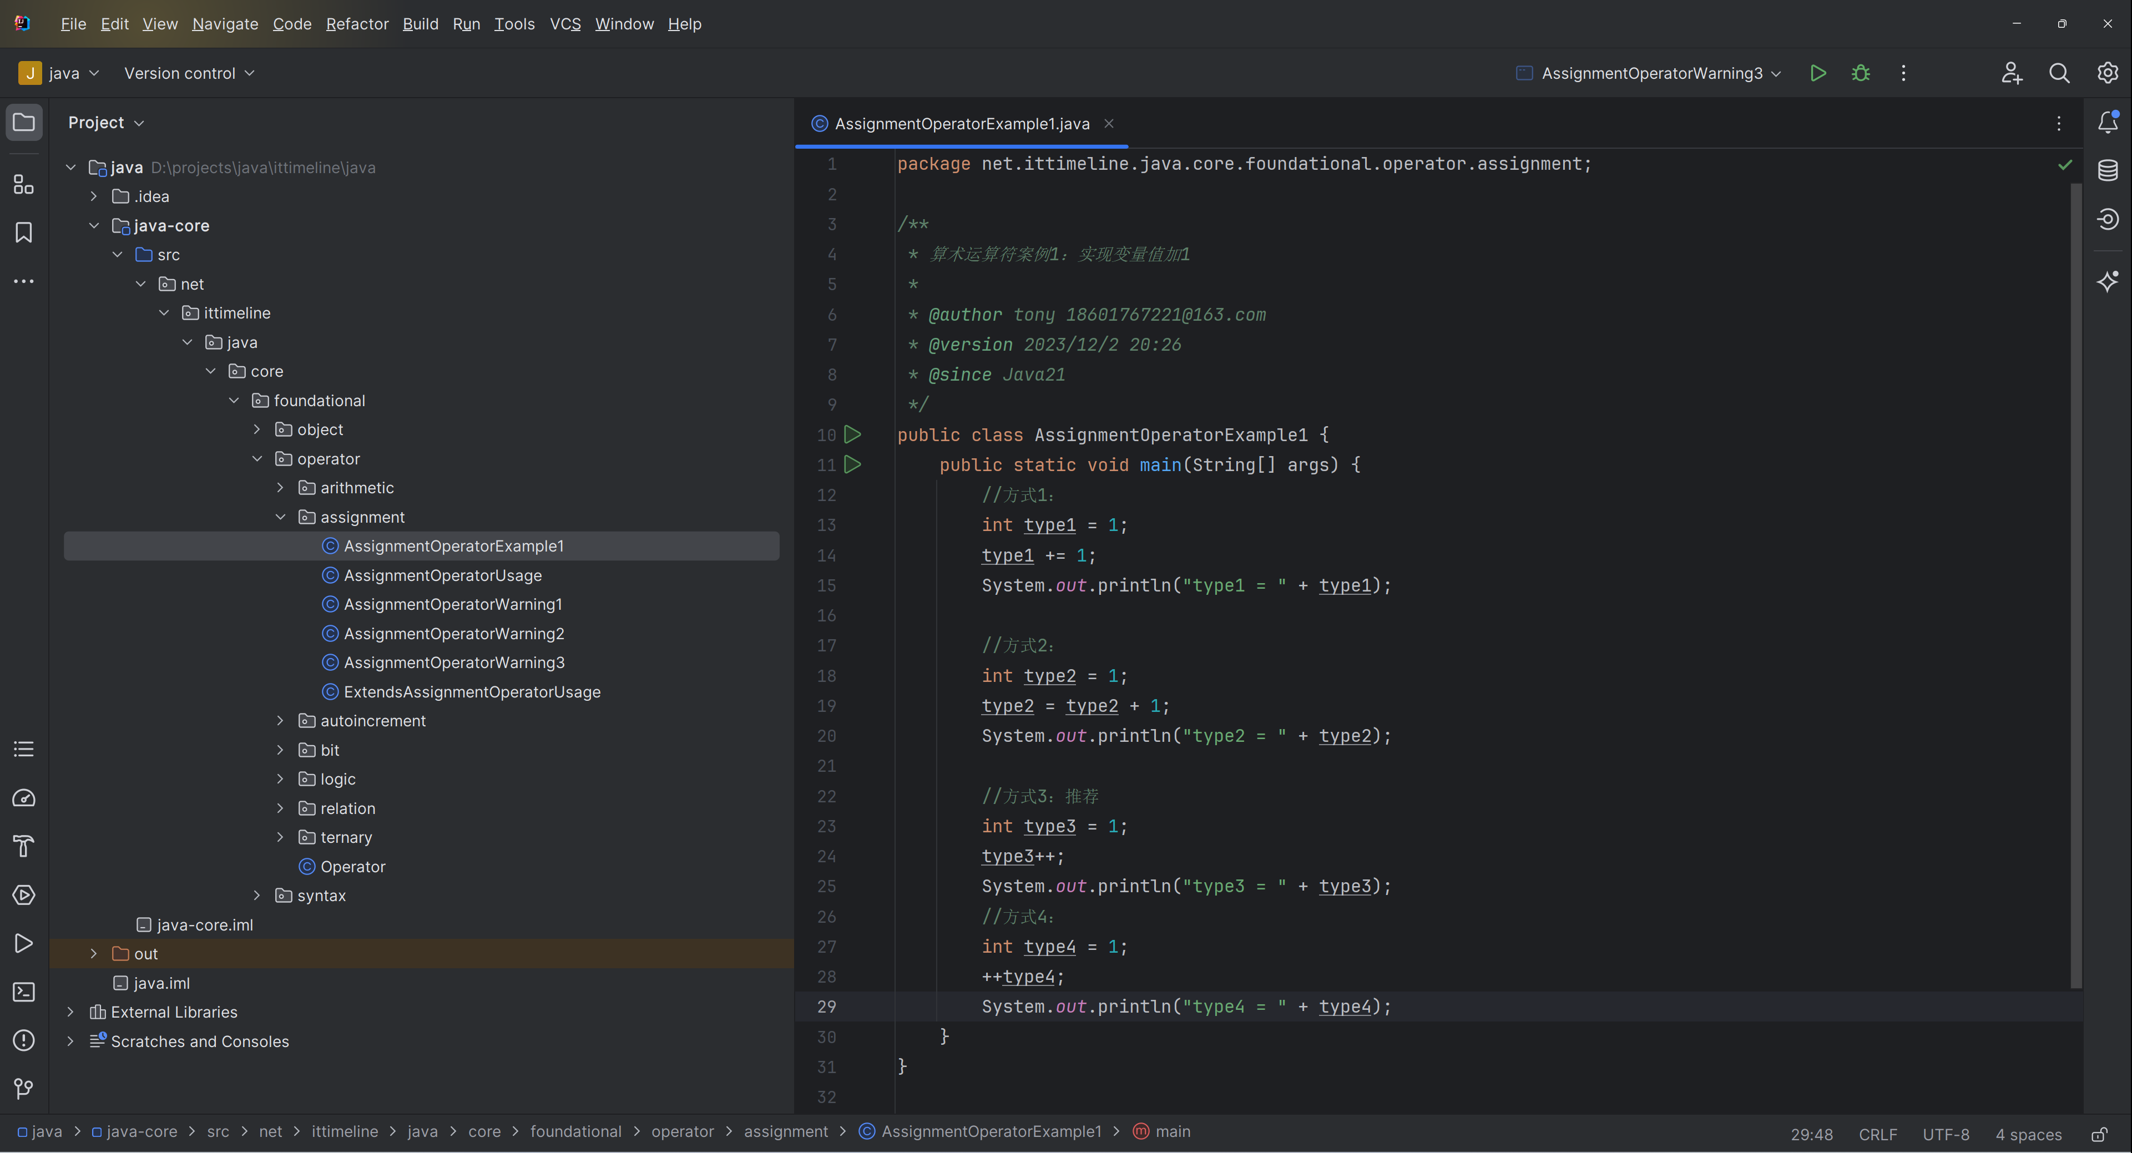The width and height of the screenshot is (2132, 1153).
Task: Click the 4 spaces indent widget
Action: [2028, 1134]
